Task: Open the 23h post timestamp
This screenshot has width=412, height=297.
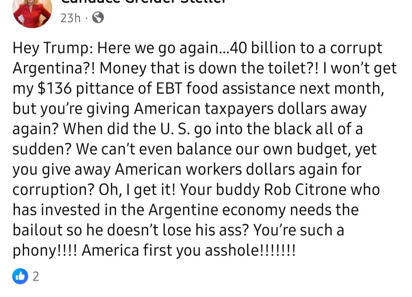Action: [x=70, y=18]
